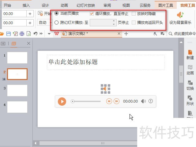Open the quick access dropdown arrow

coord(49,34)
